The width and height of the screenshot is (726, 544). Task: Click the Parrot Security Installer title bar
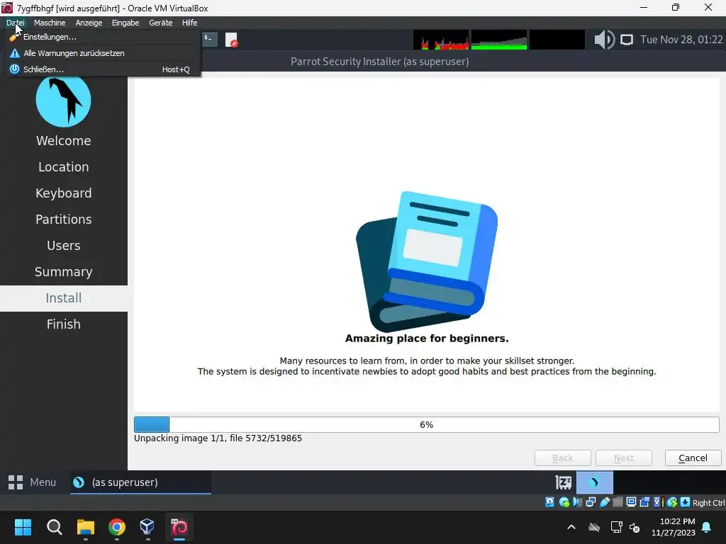380,62
